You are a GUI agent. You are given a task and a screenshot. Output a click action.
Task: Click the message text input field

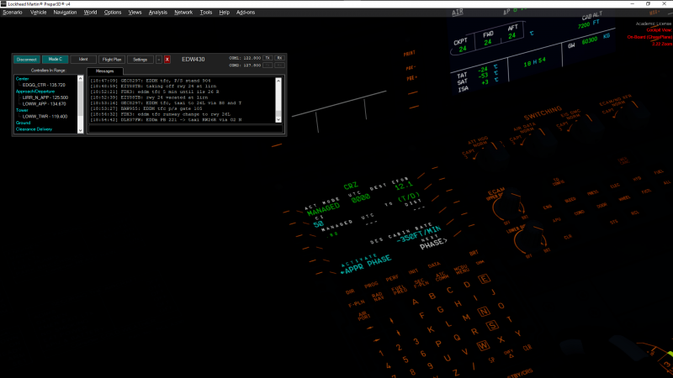click(185, 129)
